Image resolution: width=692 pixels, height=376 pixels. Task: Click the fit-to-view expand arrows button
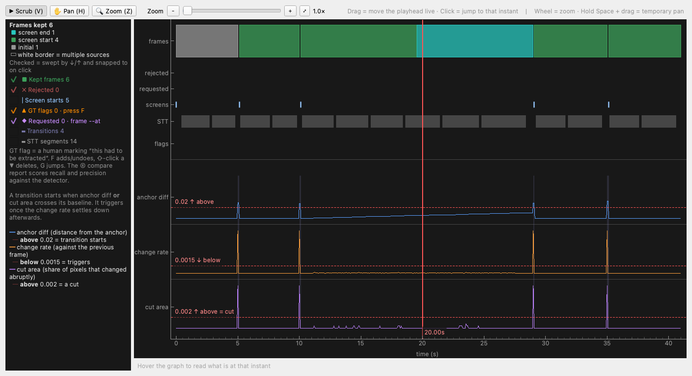[305, 11]
